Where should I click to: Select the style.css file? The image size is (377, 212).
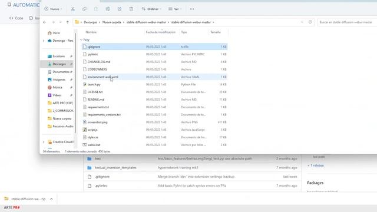(154, 137)
